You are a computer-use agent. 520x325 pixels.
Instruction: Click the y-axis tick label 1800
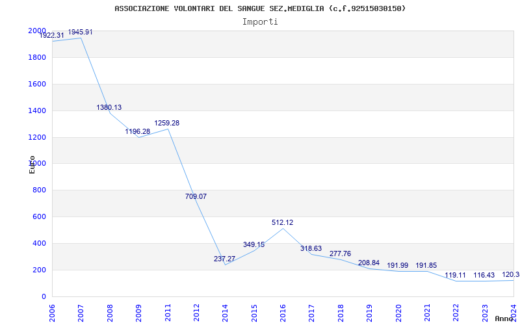pyautogui.click(x=37, y=57)
